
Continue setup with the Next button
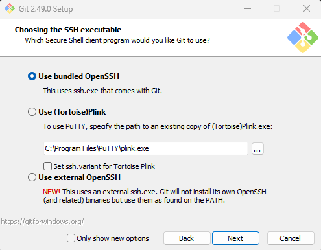click(x=235, y=238)
